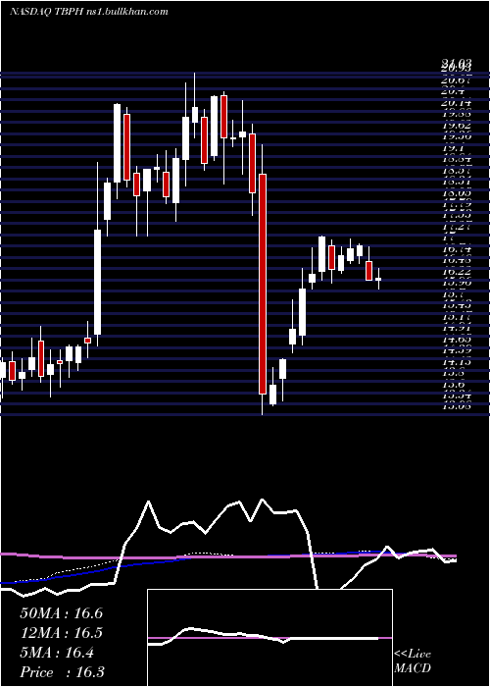Click inside the MACD inset chart box
490x687 pixels.
coord(269,638)
